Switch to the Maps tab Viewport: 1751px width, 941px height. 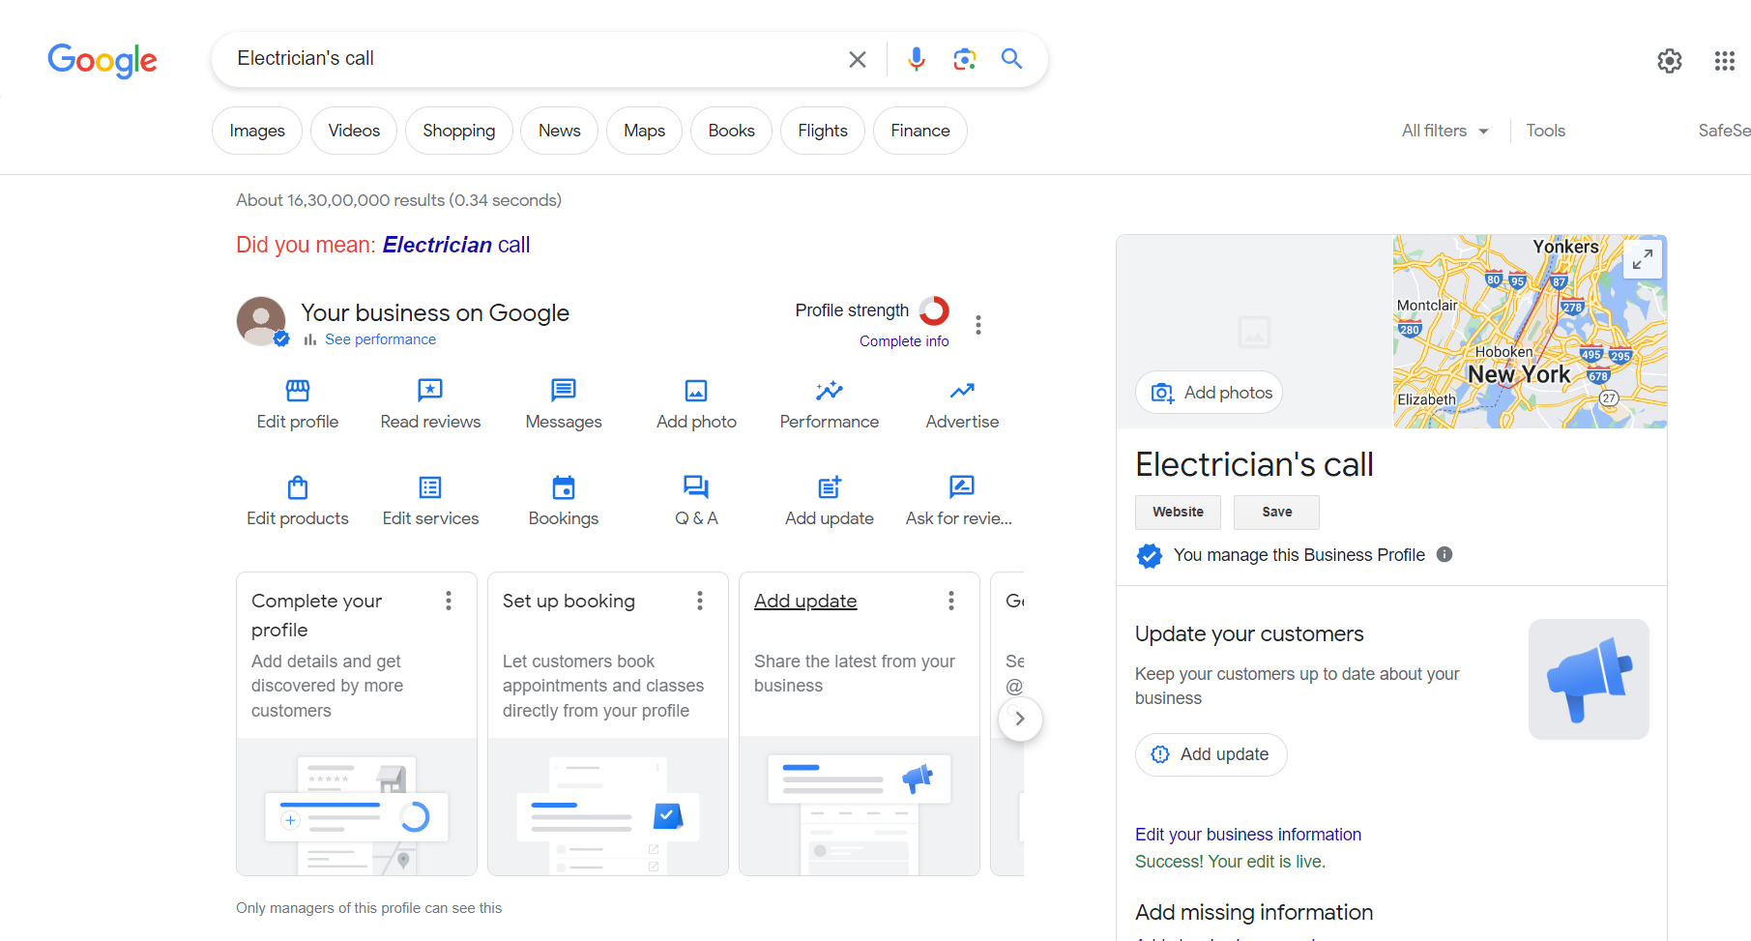coord(645,131)
